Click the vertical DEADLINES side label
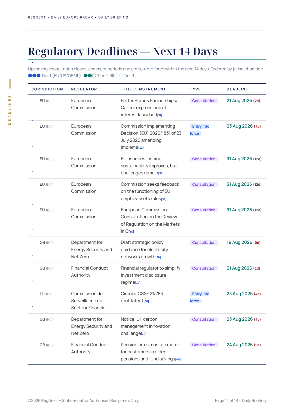 (10, 110)
